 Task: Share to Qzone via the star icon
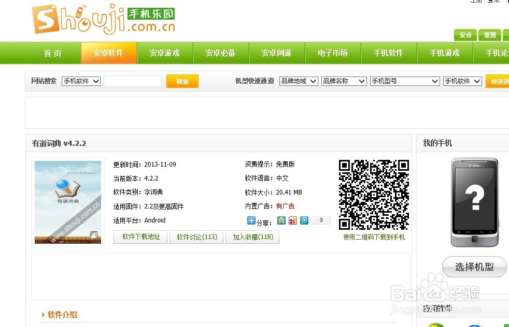tap(281, 220)
